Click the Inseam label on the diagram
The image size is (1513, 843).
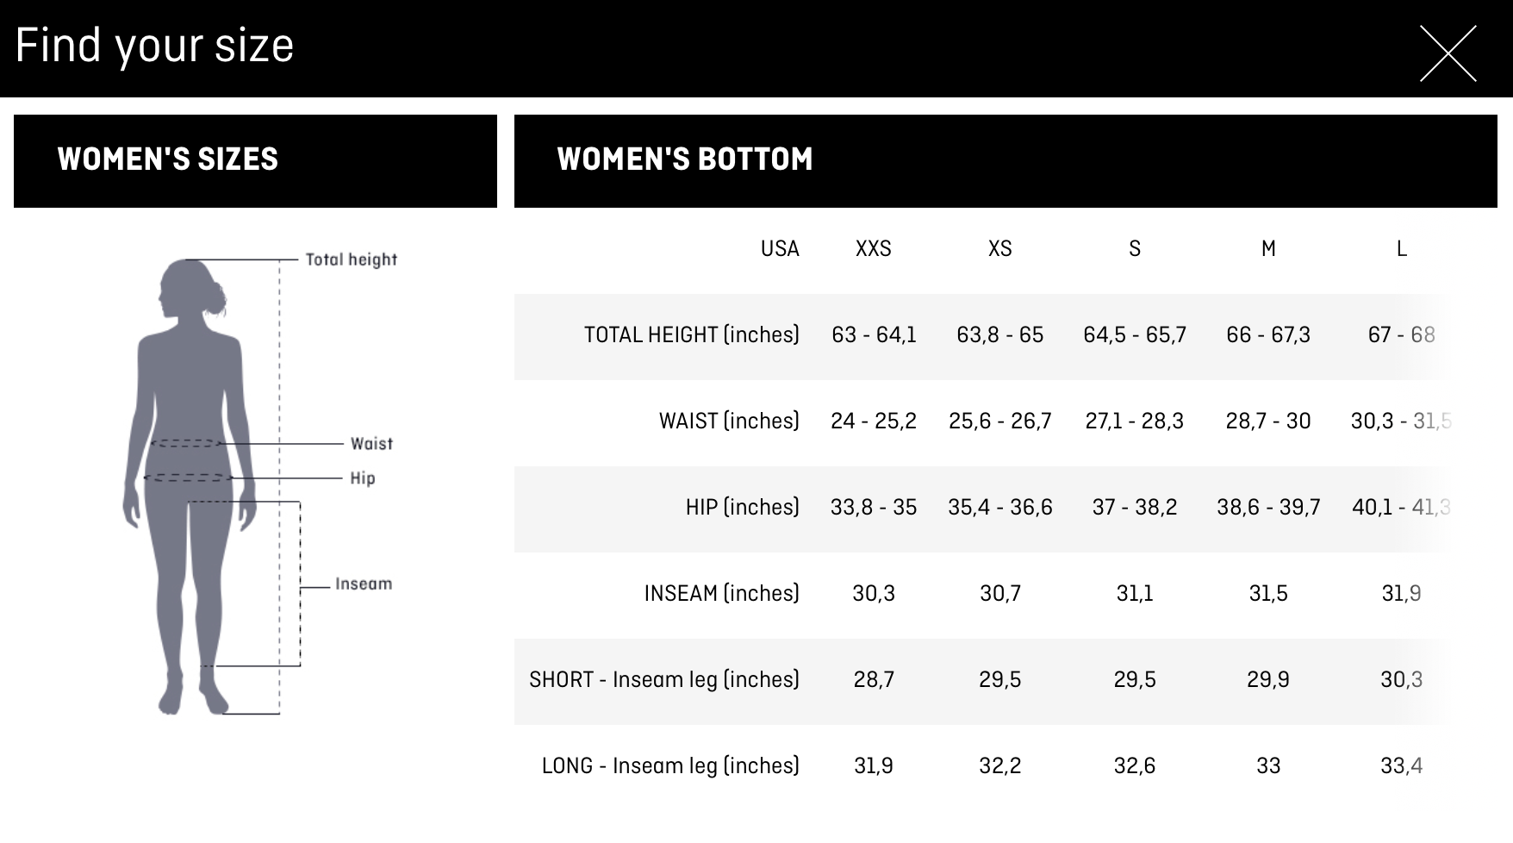click(x=364, y=584)
